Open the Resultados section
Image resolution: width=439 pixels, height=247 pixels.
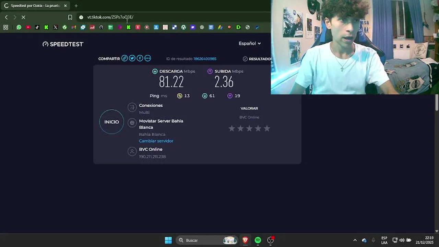(x=257, y=59)
